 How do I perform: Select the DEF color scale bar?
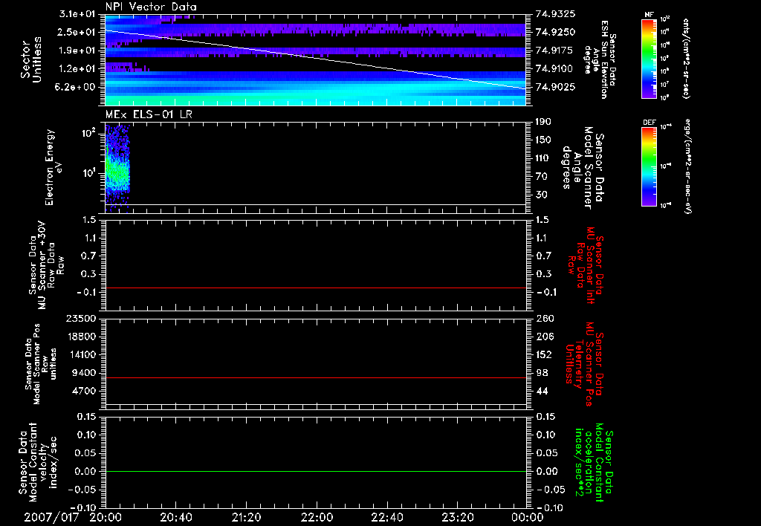point(649,166)
